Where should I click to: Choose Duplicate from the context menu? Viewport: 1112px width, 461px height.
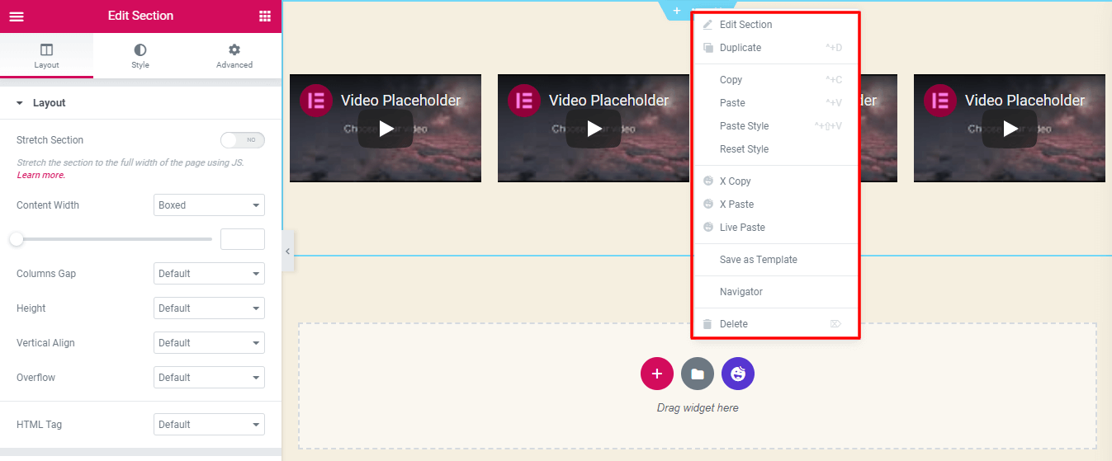coord(775,48)
